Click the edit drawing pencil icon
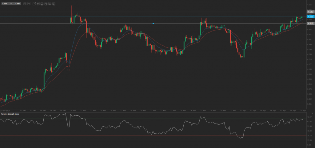 [50, 4]
